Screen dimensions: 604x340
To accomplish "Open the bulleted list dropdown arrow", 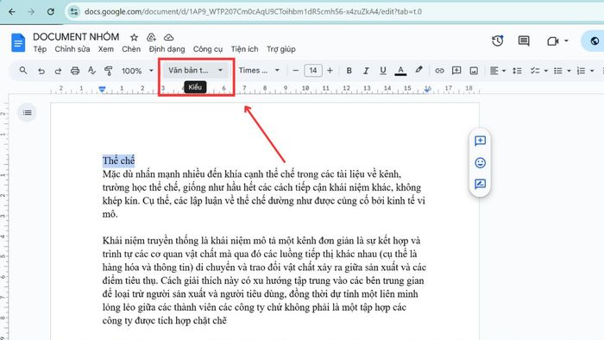I will tap(569, 72).
